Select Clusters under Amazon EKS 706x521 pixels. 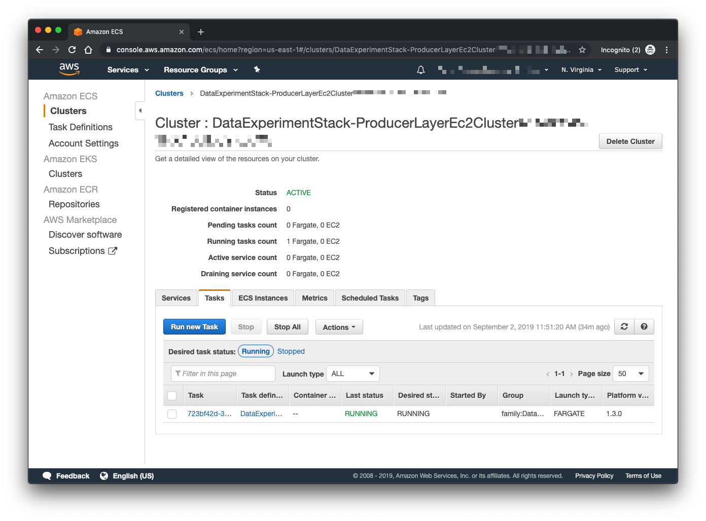click(65, 174)
